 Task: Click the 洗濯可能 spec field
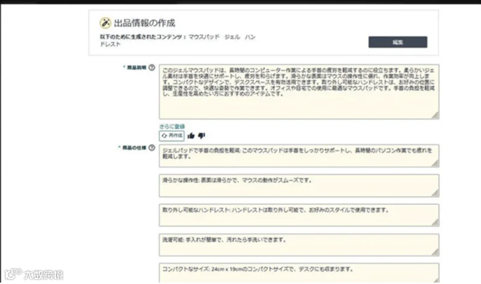pyautogui.click(x=299, y=245)
